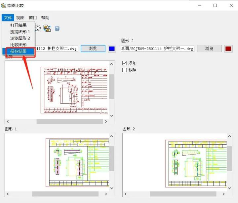Screen dimensions: 238x203
Task: Click 浏览 button for drawing 1
Action: 93,49
